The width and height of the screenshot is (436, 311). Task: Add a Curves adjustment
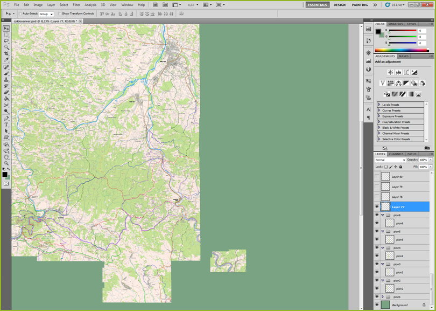point(406,72)
